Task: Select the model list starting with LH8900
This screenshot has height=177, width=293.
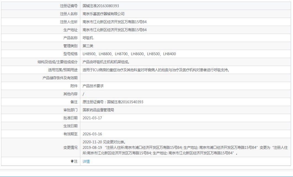Action: [129, 54]
